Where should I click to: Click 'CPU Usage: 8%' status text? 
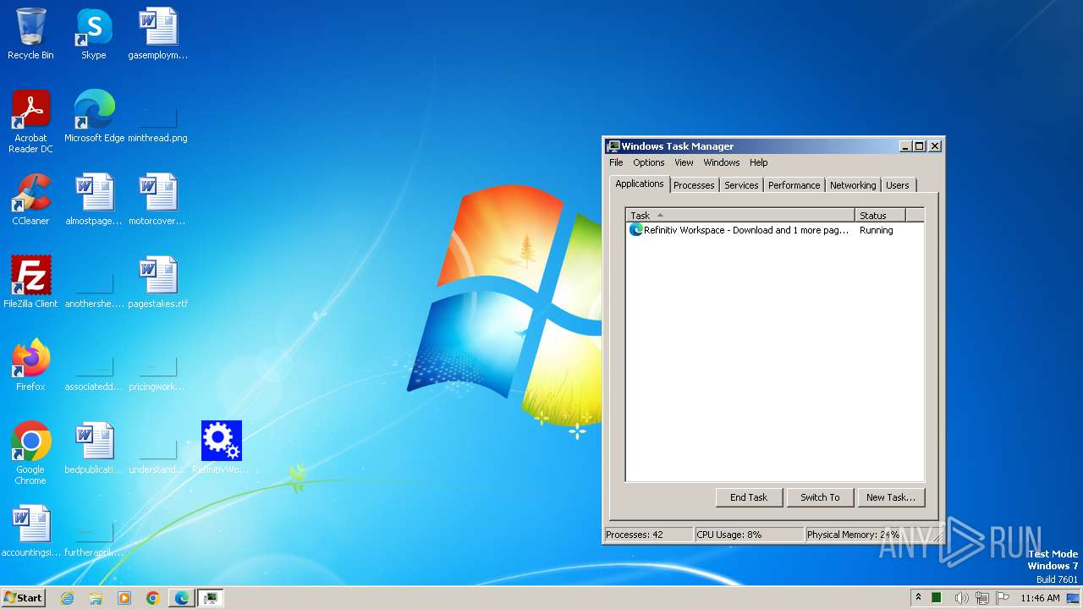pyautogui.click(x=729, y=535)
